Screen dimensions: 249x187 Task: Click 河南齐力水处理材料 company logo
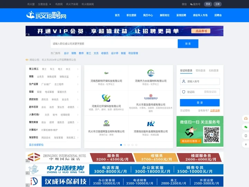pyautogui.click(x=151, y=73)
